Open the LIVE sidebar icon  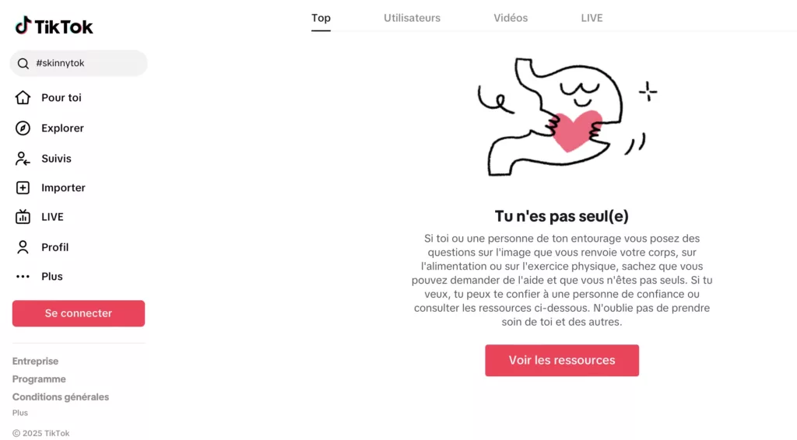[x=23, y=217]
